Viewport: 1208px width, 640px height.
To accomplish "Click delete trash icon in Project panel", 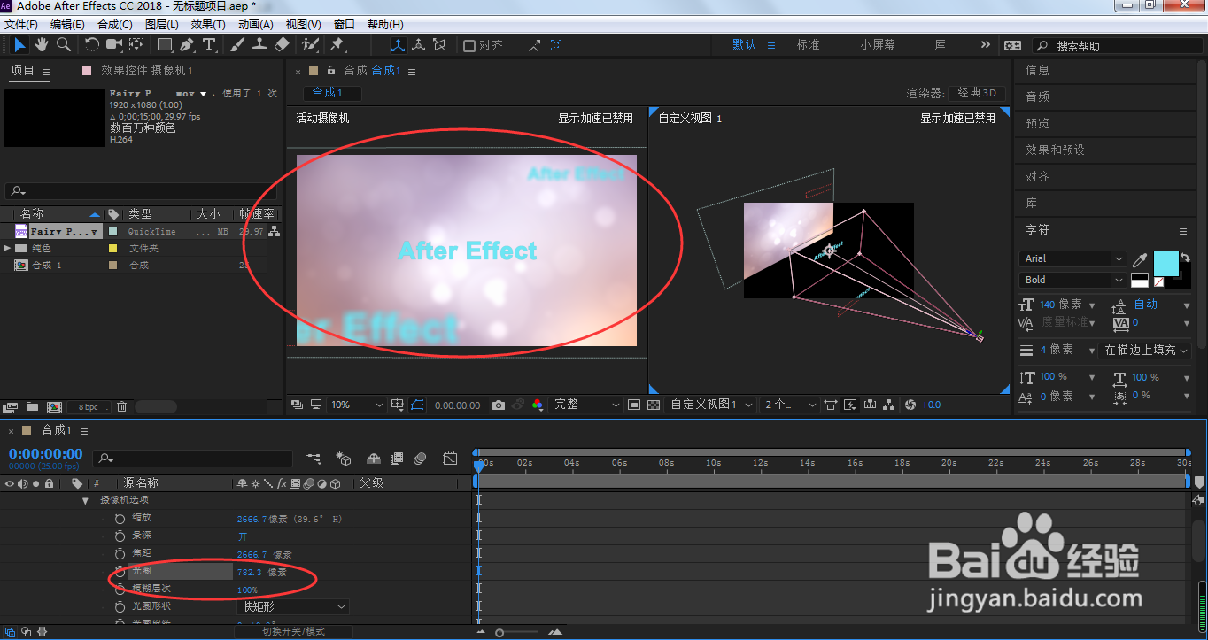I will [x=122, y=407].
